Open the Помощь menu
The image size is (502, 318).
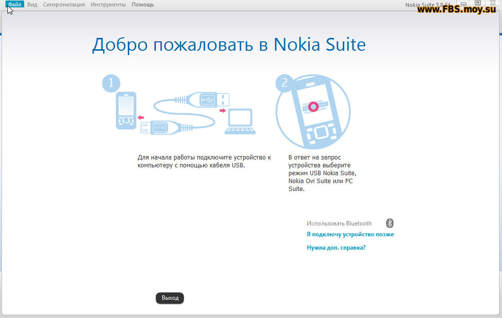(143, 4)
